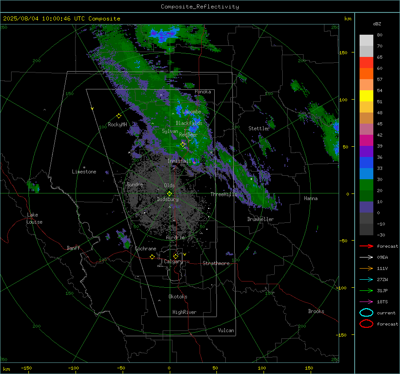Click asterisk marker above Limestone label
This screenshot has height=374, width=400.
(x=84, y=168)
